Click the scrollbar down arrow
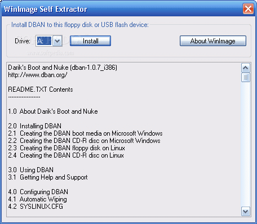 tap(246, 212)
